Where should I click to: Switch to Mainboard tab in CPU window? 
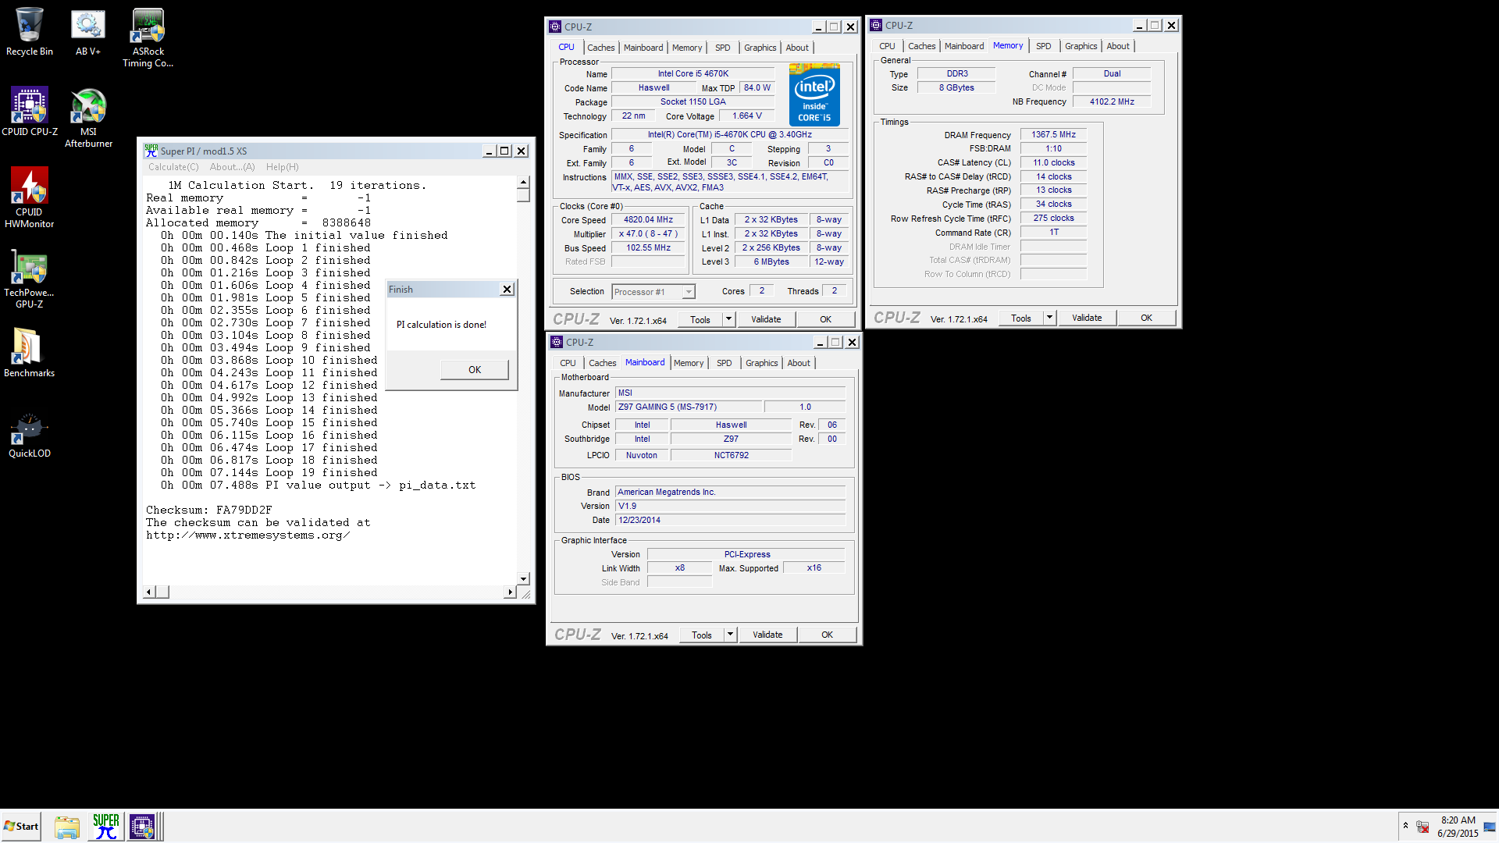coord(643,48)
